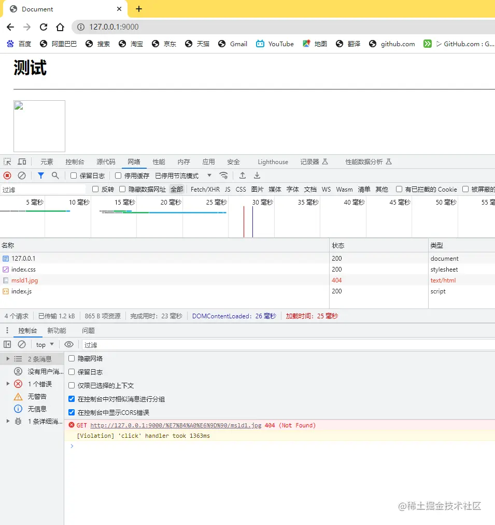Screen dimensions: 495x525
Task: Open the Lighthouse tab
Action: pyautogui.click(x=273, y=161)
